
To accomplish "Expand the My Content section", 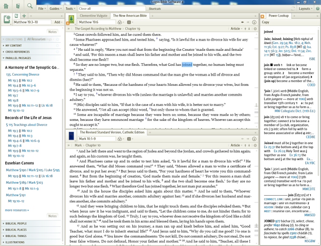I will pyautogui.click(x=13, y=45).
